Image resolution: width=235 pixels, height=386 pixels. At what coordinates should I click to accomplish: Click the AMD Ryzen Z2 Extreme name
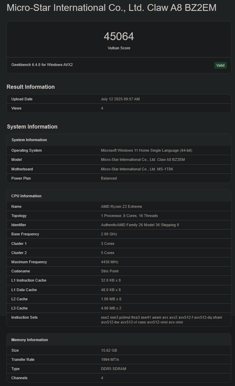[x=121, y=206]
